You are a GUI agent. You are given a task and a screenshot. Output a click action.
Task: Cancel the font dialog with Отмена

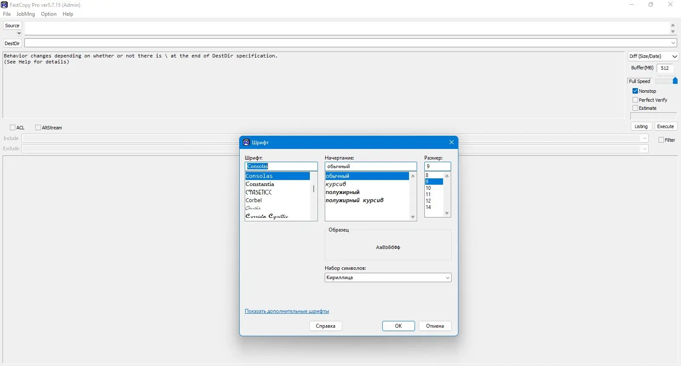[435, 326]
